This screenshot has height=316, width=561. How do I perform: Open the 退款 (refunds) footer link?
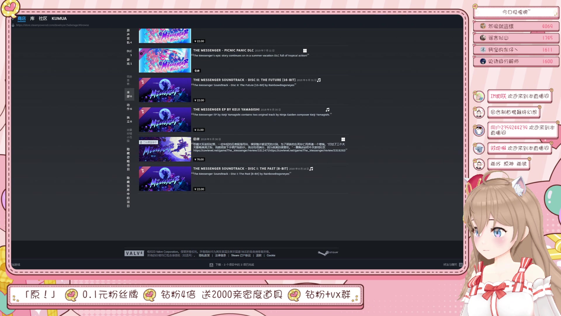(x=259, y=255)
